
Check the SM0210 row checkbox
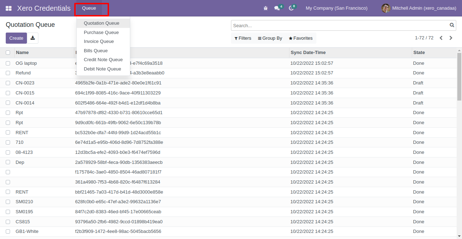coord(8,202)
